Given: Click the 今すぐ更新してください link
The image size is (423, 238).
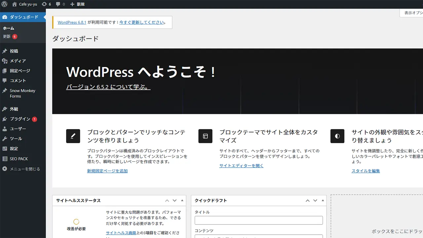Looking at the screenshot, I should pos(141,22).
